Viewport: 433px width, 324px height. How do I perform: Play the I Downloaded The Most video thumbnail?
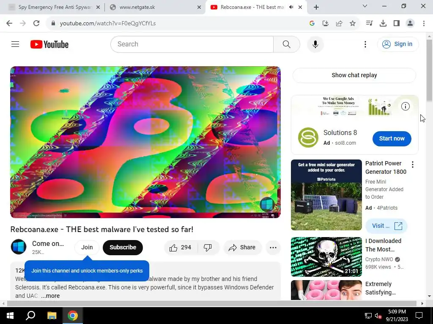(x=326, y=257)
